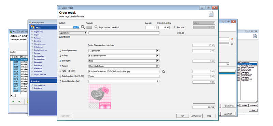Click the article search magnifier icon

pos(83,27)
